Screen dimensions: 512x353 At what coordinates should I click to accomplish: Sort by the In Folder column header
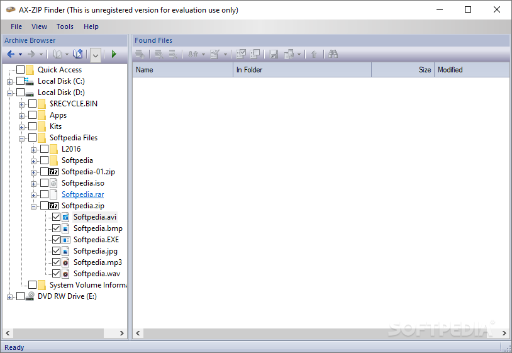click(x=302, y=70)
